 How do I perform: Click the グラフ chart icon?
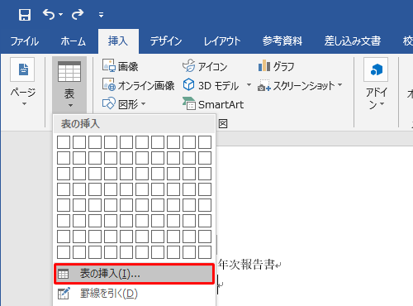click(x=264, y=65)
